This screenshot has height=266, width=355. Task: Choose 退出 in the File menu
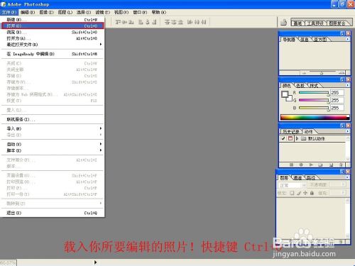tap(53, 213)
